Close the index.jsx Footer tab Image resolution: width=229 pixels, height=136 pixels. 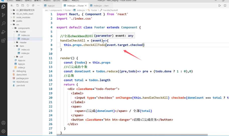(x=86, y=6)
